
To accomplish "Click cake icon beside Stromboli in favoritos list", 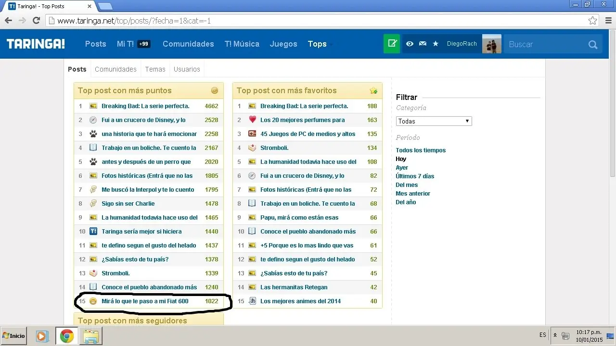I will pyautogui.click(x=252, y=148).
